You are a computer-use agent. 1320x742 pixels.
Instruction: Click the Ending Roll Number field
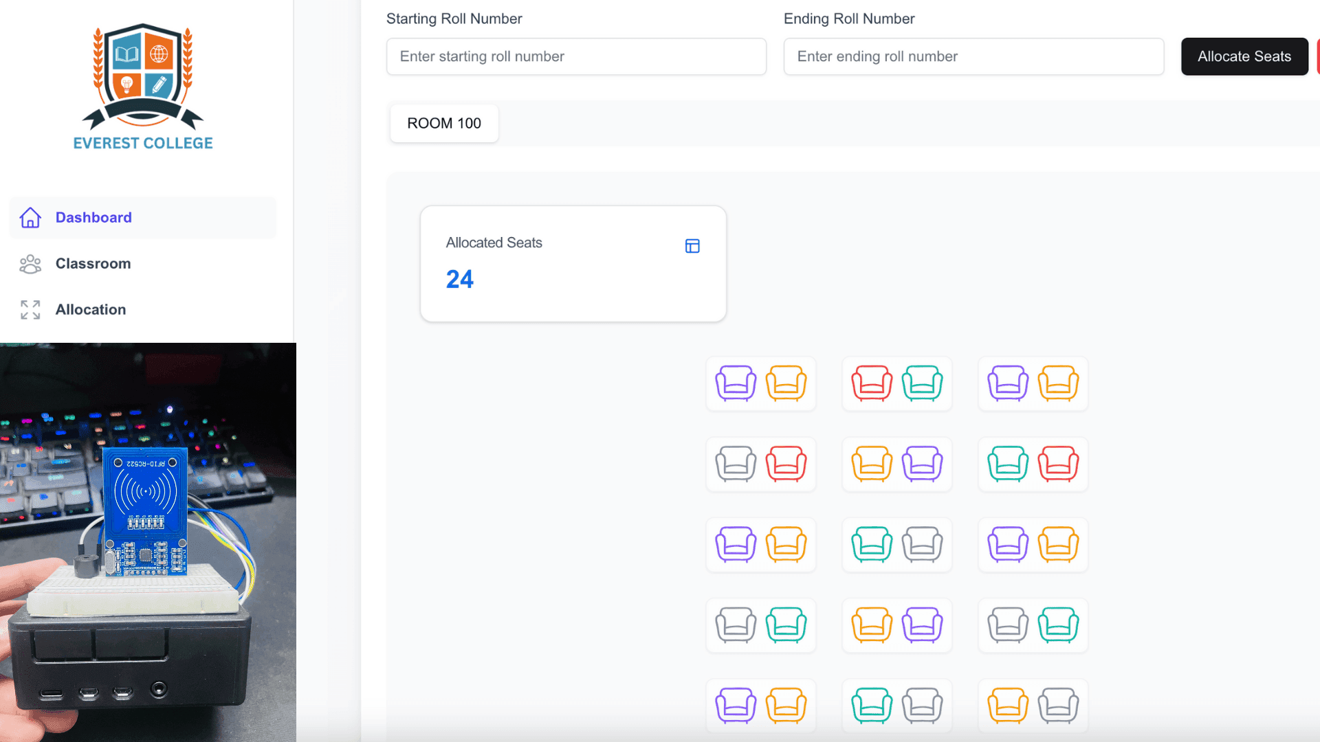pos(973,56)
